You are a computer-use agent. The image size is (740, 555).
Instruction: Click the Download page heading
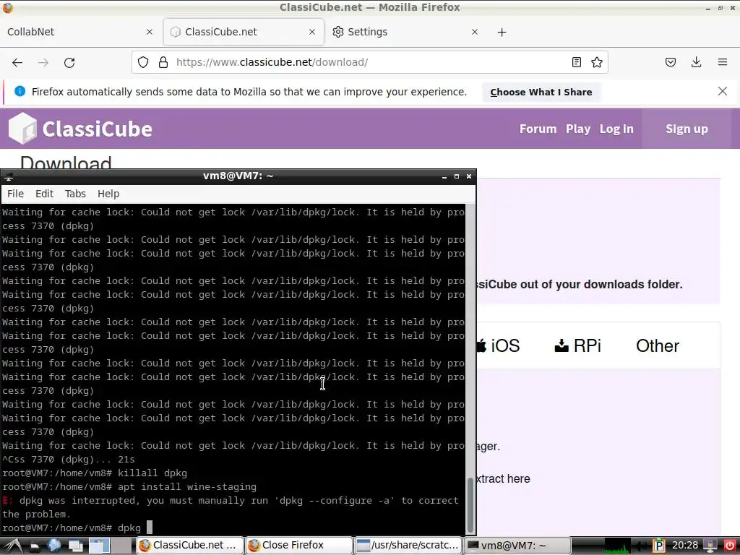pyautogui.click(x=66, y=163)
